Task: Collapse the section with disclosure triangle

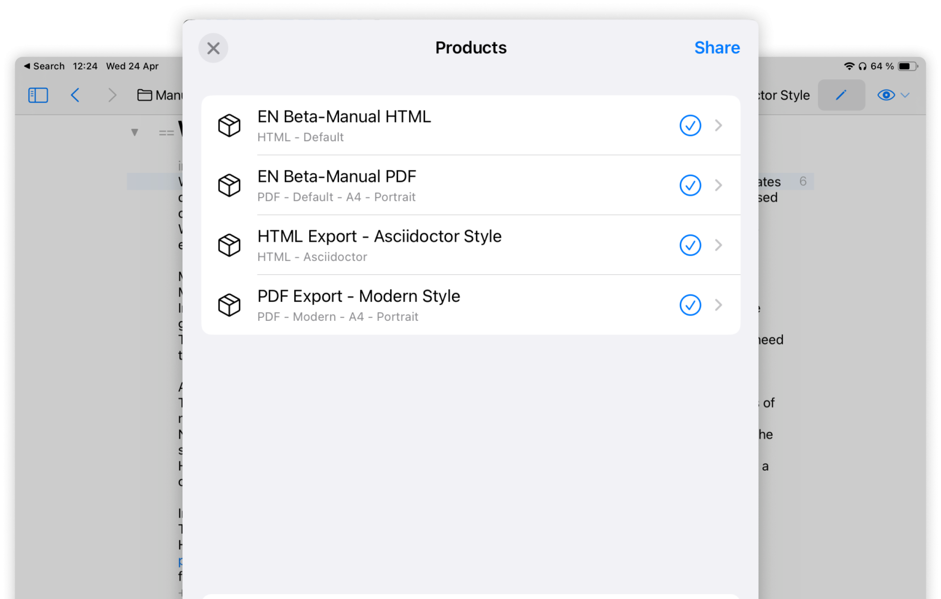Action: [135, 132]
